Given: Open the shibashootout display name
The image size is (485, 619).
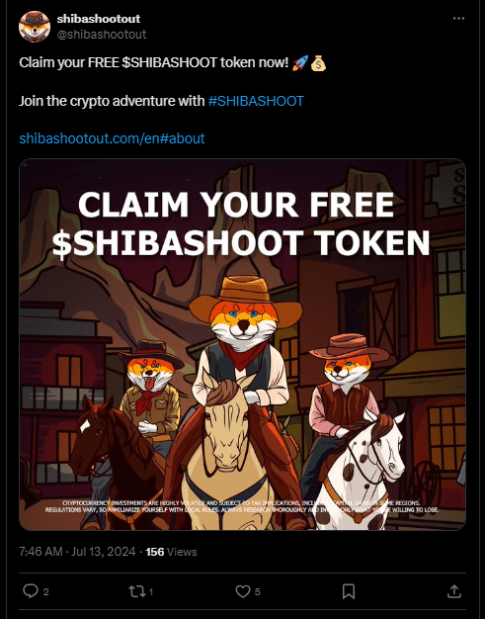Looking at the screenshot, I should click(99, 19).
